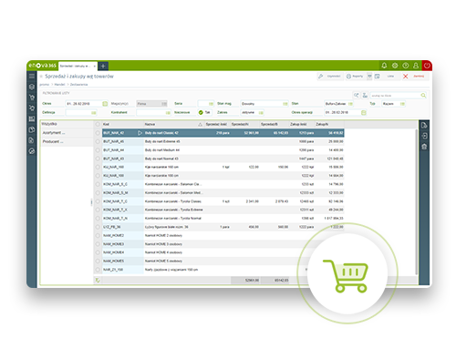Click the Zakup ilość column header
Viewport: 456px width, 349px height.
coord(301,124)
